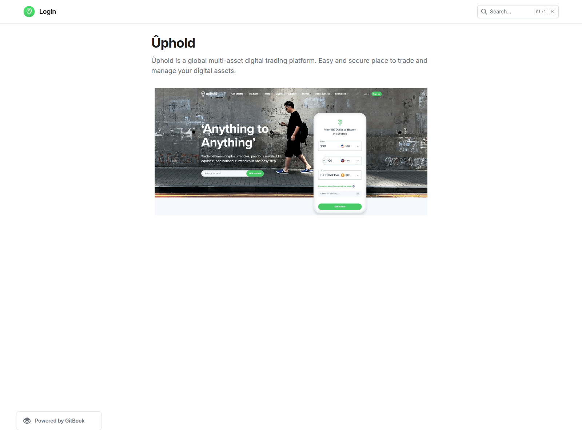Screen dimensions: 582x436
Task: Click the Ctrl K shortcut hint
Action: click(545, 12)
